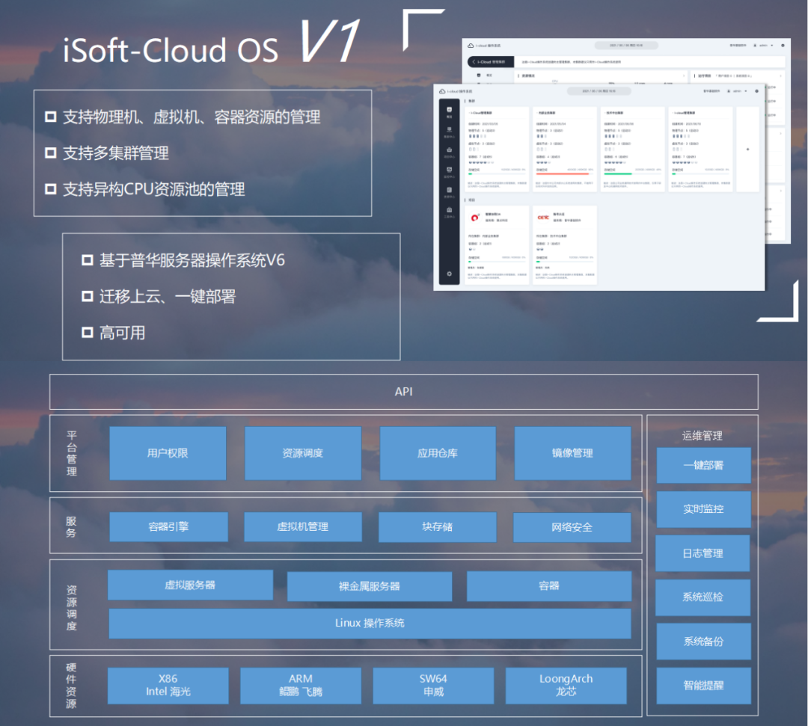The height and width of the screenshot is (726, 808).
Task: Click the date pill in the front window header
Action: coord(599,91)
